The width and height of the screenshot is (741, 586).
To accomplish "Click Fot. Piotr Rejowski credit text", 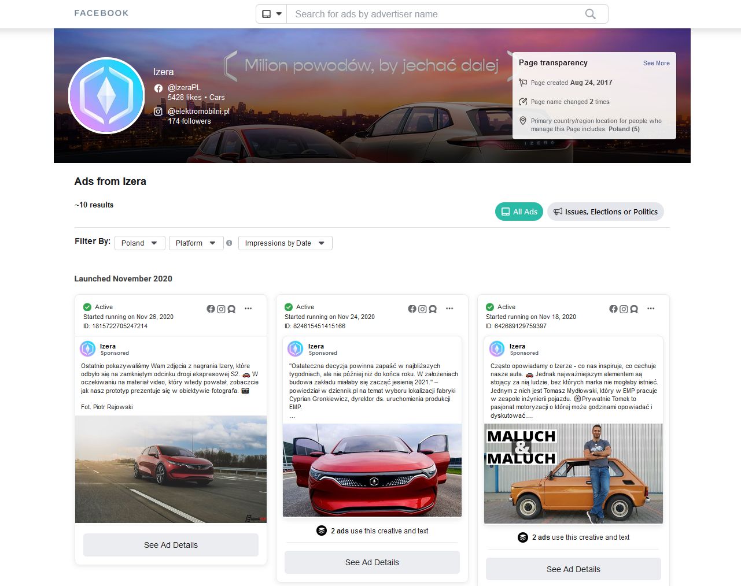I will pos(107,407).
